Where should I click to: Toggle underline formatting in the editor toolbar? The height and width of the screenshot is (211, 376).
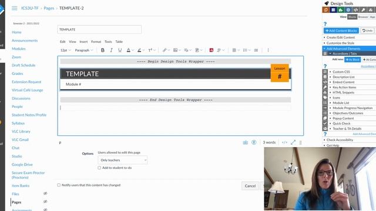pyautogui.click(x=120, y=50)
